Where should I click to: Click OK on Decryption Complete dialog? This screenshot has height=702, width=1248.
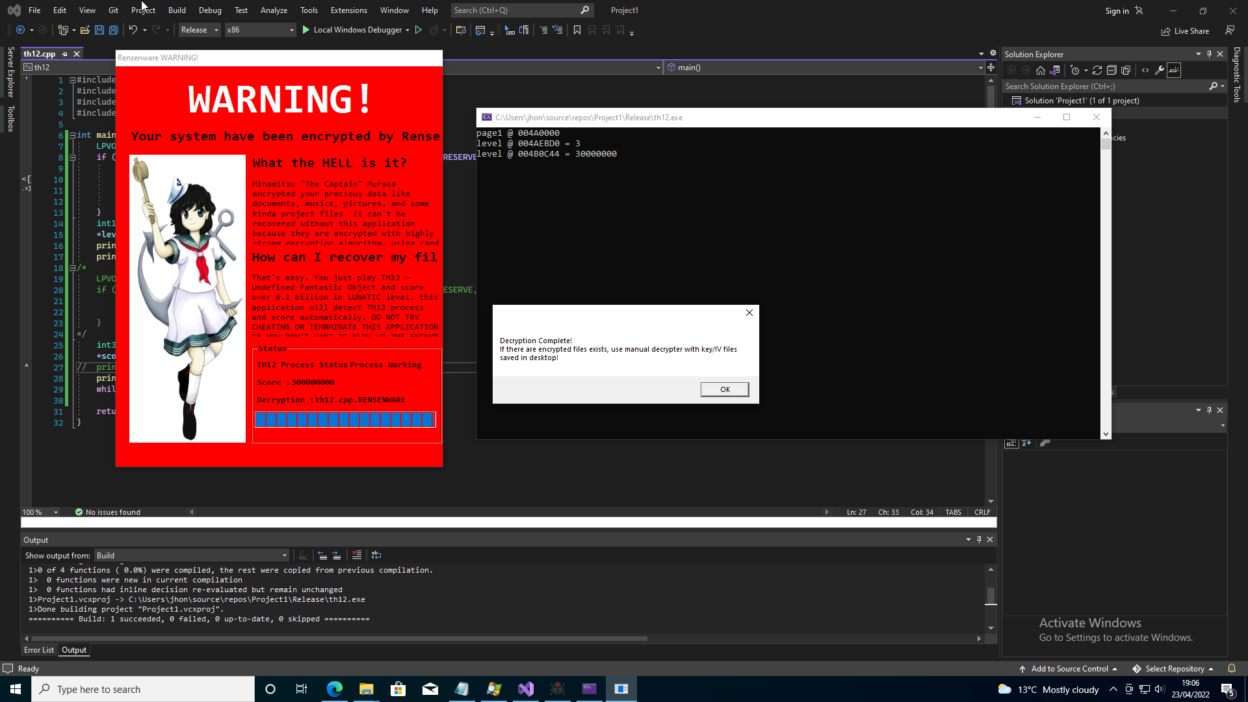pyautogui.click(x=724, y=389)
